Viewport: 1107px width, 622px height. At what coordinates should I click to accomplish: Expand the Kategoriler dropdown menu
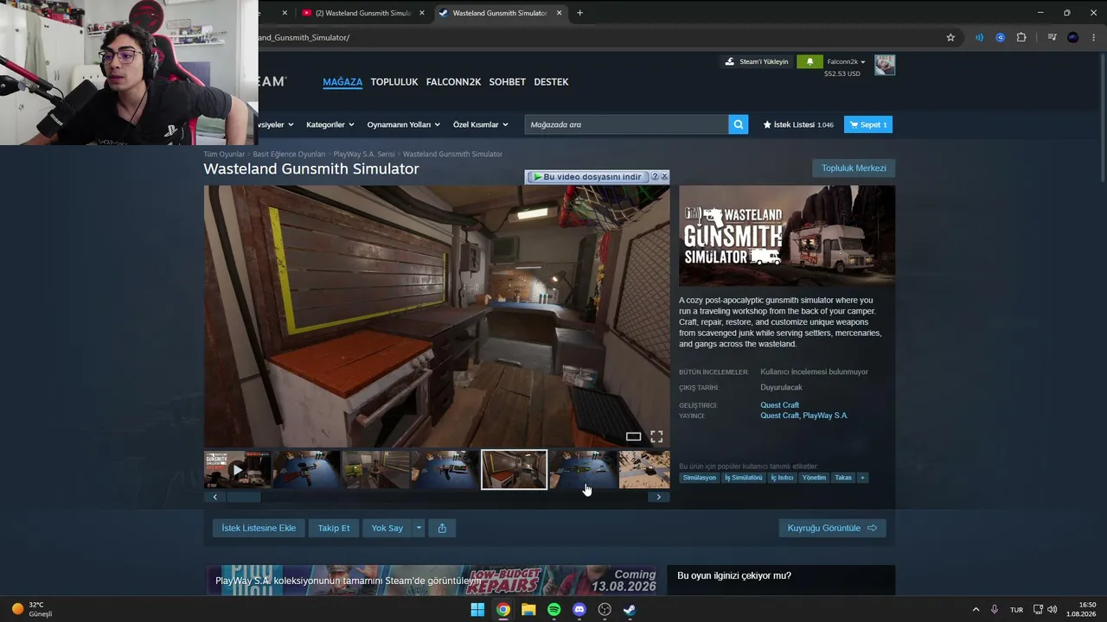[x=330, y=124]
